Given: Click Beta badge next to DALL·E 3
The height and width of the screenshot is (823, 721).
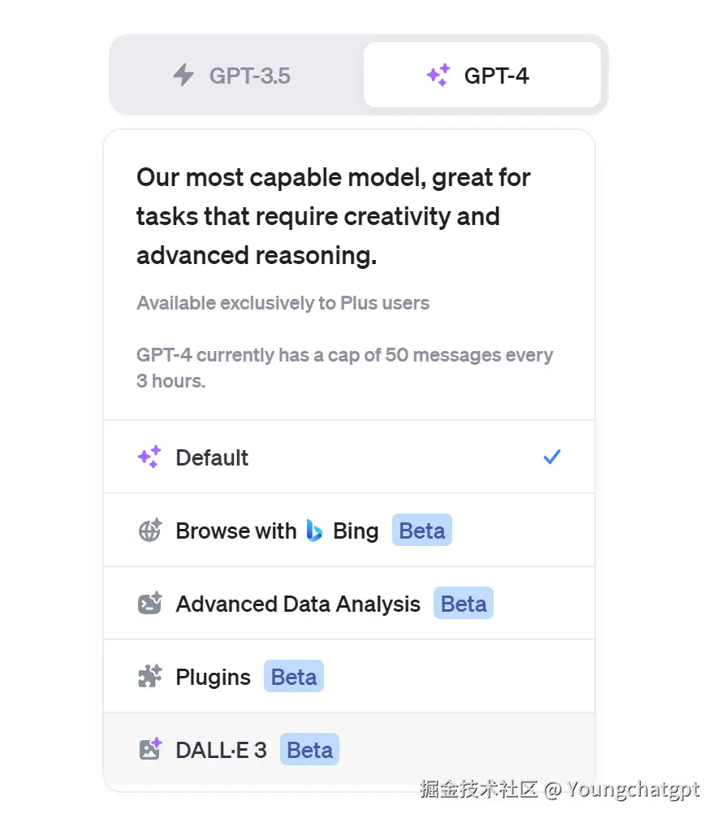Looking at the screenshot, I should point(310,750).
